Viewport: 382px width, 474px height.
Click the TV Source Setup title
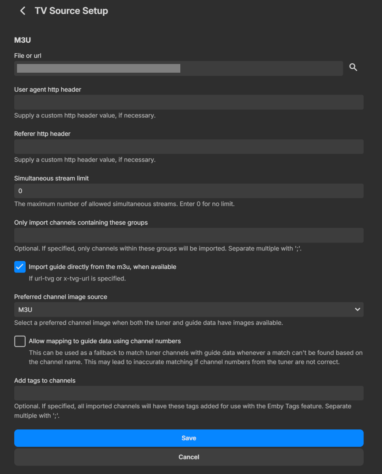71,11
